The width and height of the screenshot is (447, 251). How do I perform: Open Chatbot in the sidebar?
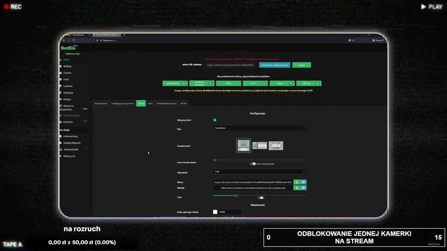point(67,73)
